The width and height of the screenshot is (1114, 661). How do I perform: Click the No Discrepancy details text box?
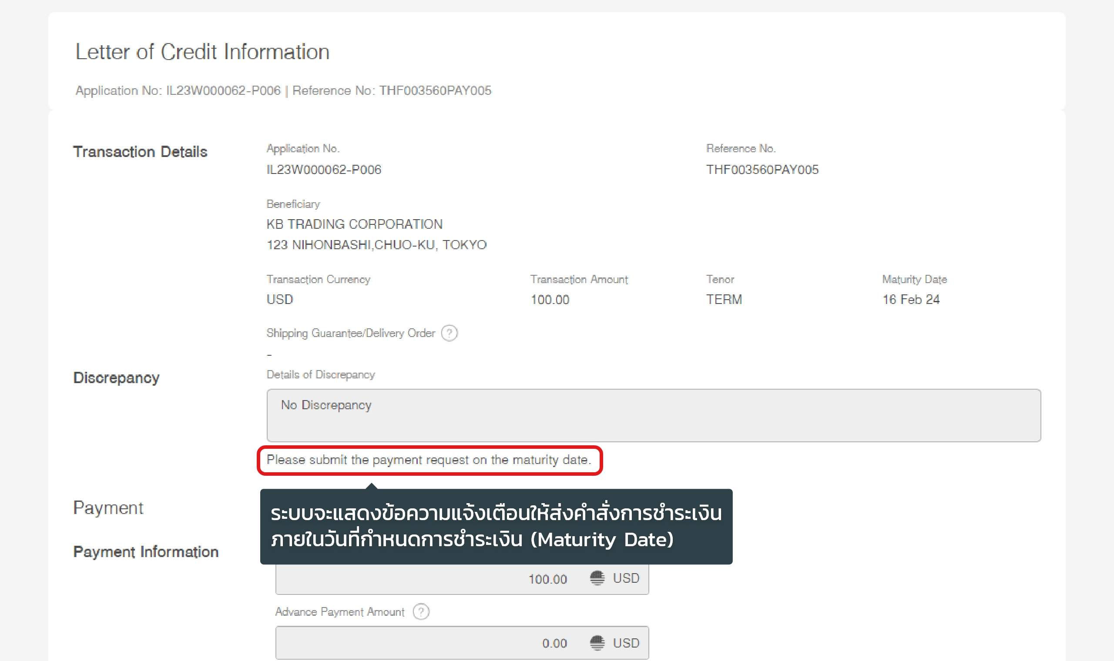(x=653, y=415)
